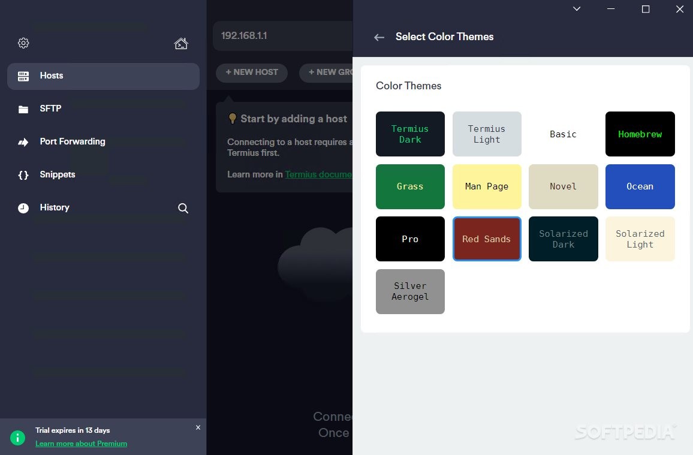The height and width of the screenshot is (455, 693).
Task: Open the Termius documentation link
Action: click(x=319, y=174)
